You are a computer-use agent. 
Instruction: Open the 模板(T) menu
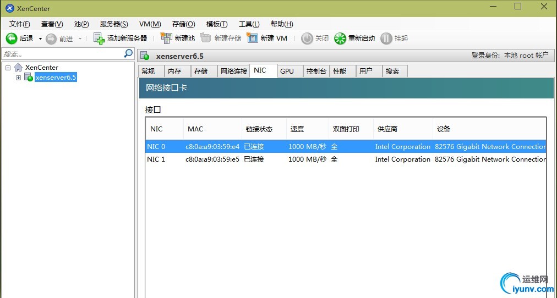[x=217, y=24]
